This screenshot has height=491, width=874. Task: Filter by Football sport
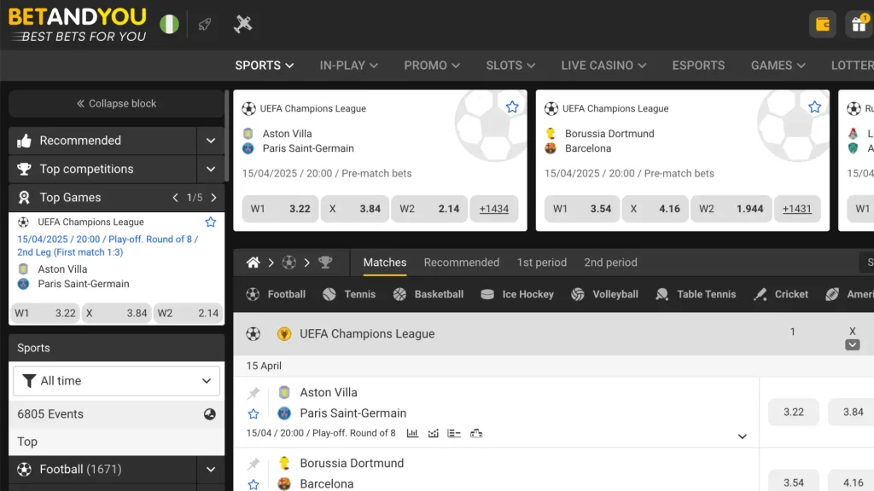(276, 294)
